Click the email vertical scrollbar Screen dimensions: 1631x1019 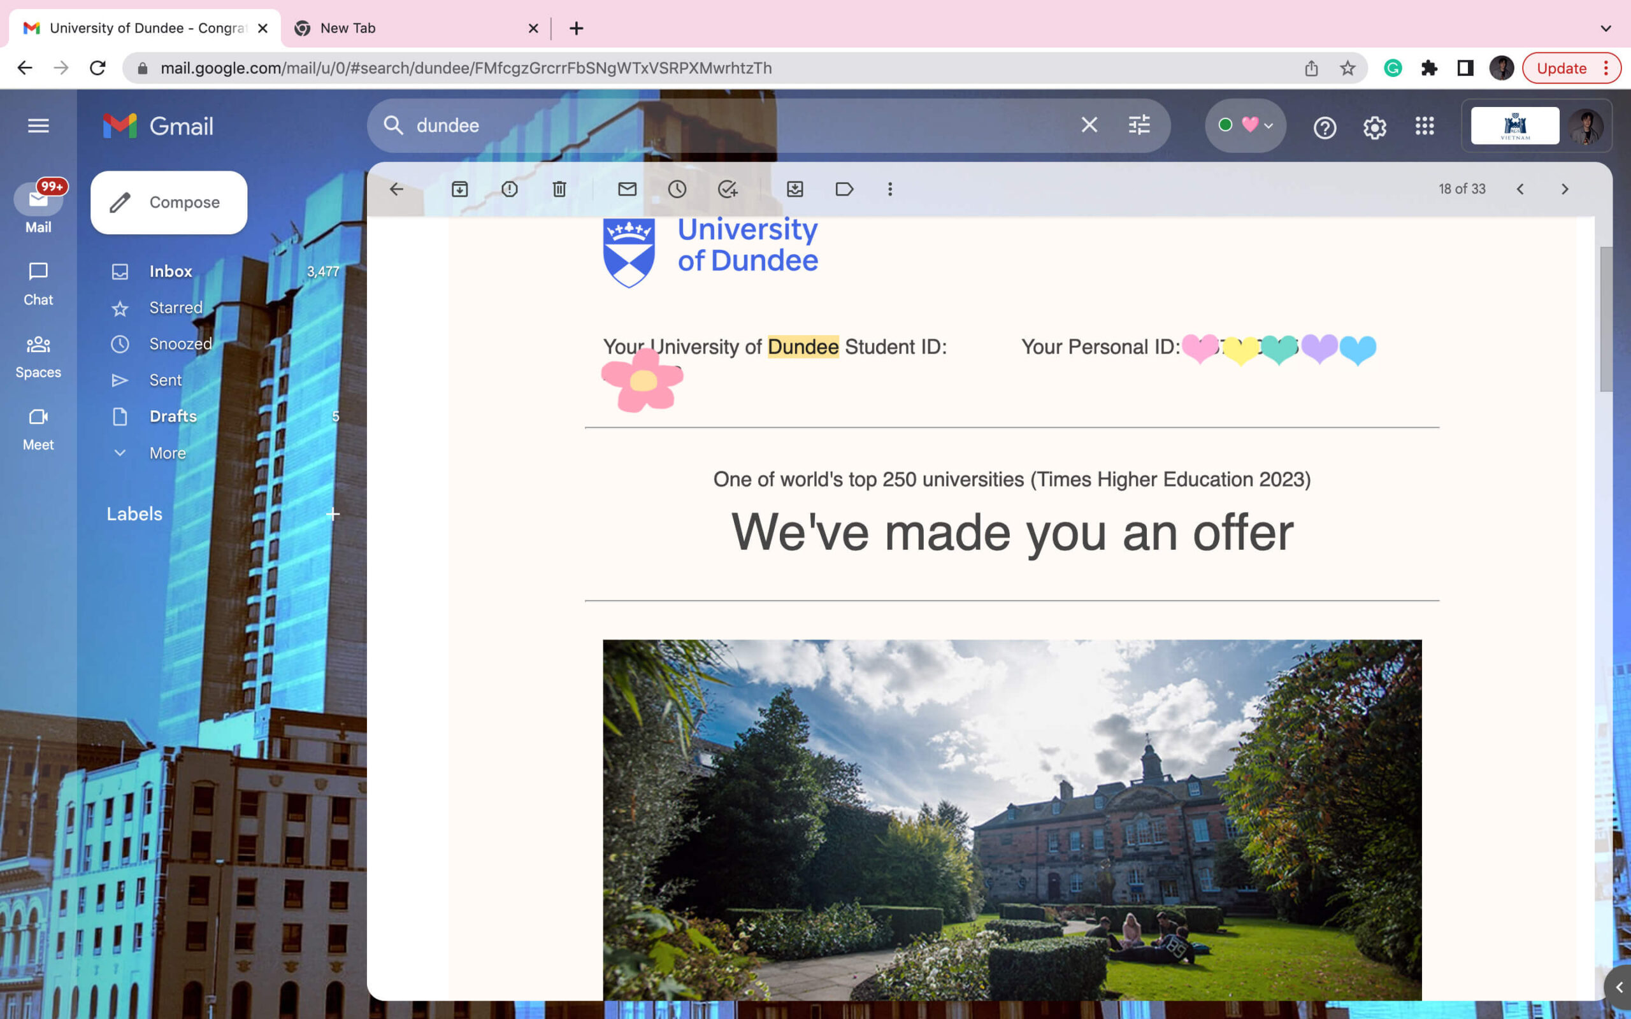(x=1606, y=319)
